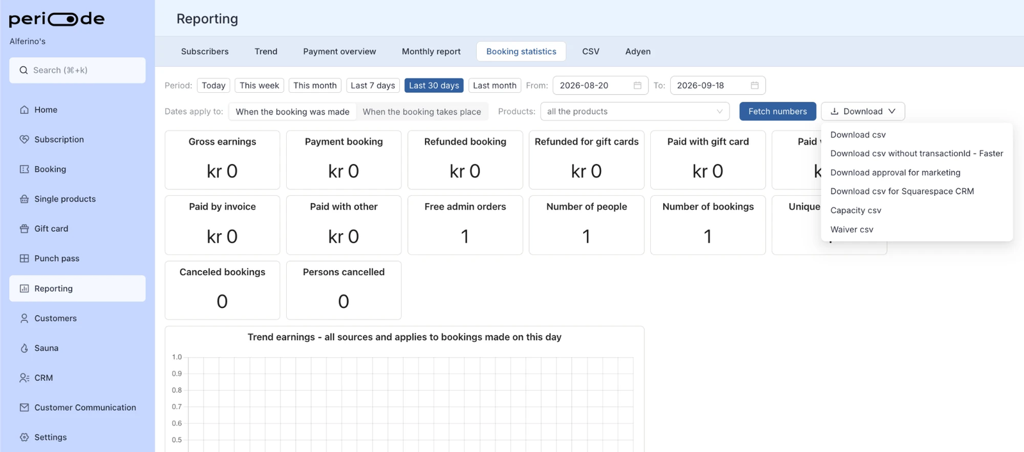The image size is (1024, 452).
Task: Click the To date field 2026-09-18
Action: [717, 85]
